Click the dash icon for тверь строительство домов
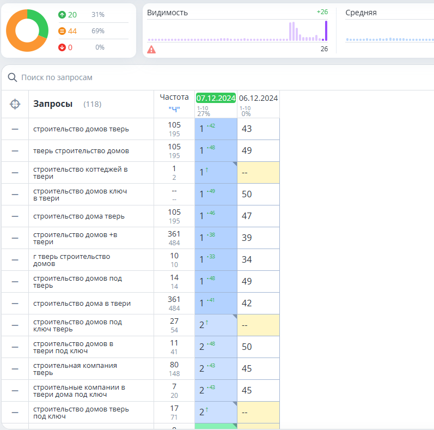This screenshot has width=434, height=430. (x=15, y=151)
